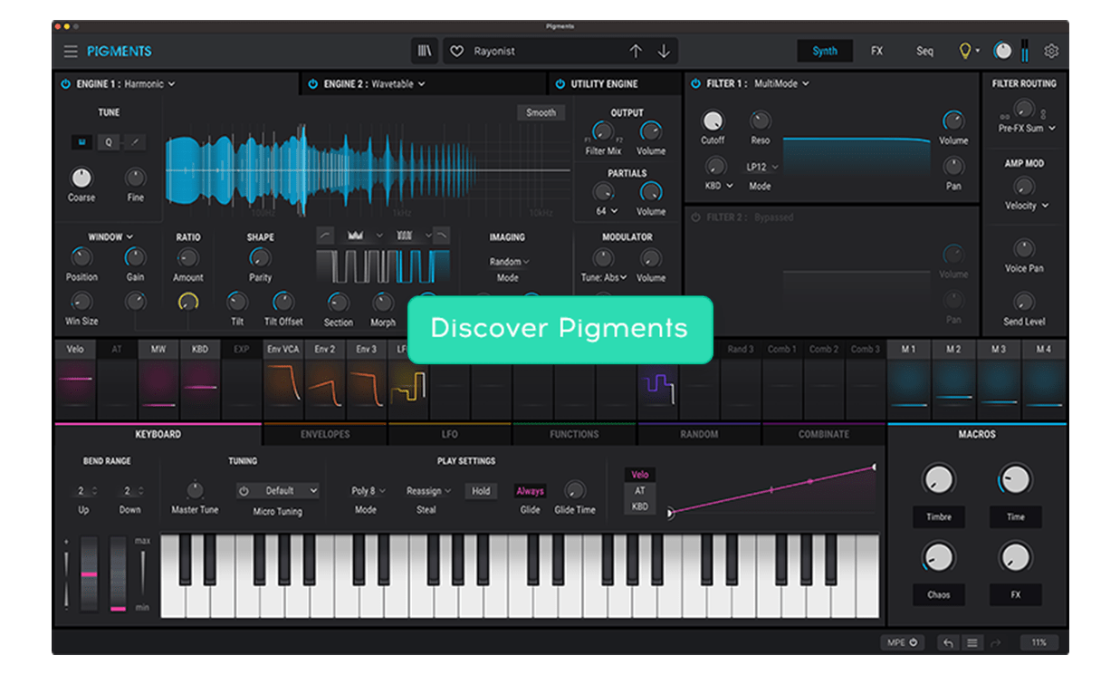
Task: Click the Redo arrow in the status bar
Action: click(996, 642)
